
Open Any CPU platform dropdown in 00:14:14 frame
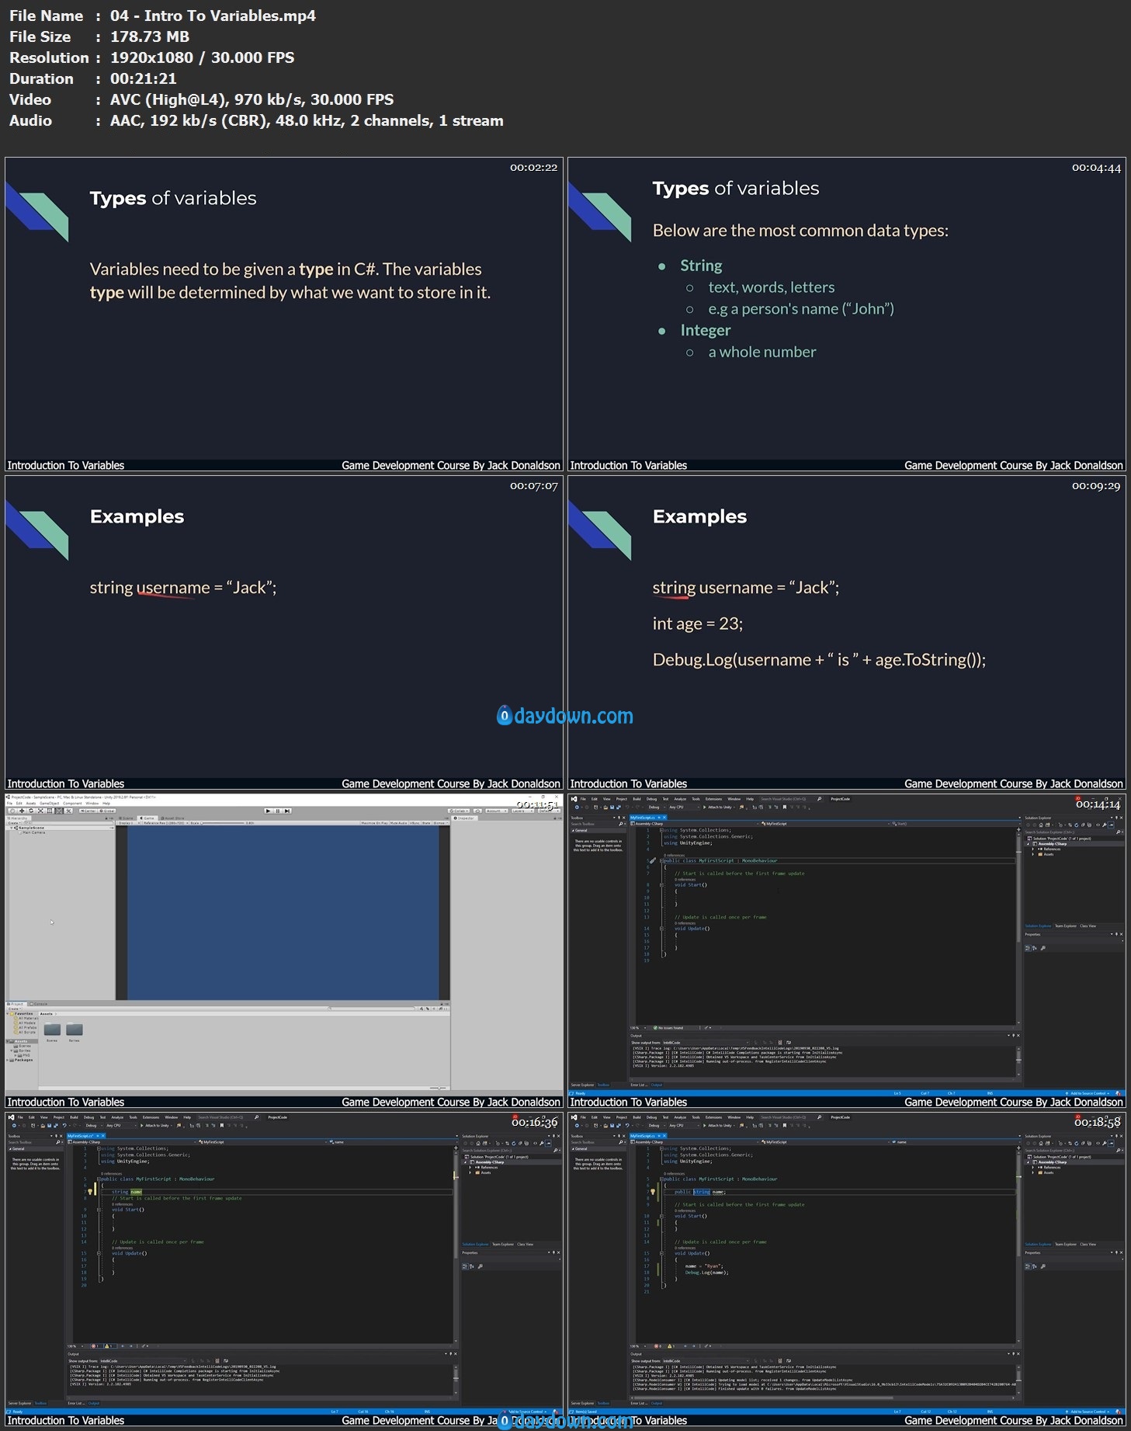tap(684, 807)
